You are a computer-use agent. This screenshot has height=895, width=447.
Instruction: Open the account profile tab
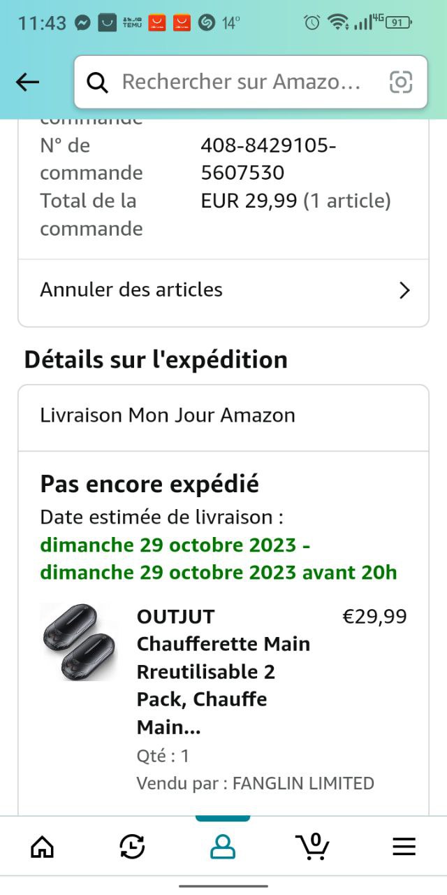pyautogui.click(x=223, y=847)
